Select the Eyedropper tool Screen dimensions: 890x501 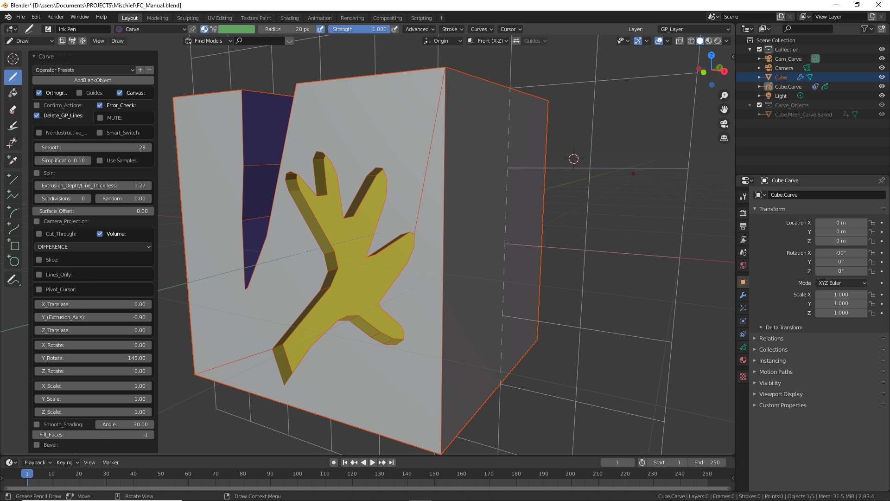(13, 160)
